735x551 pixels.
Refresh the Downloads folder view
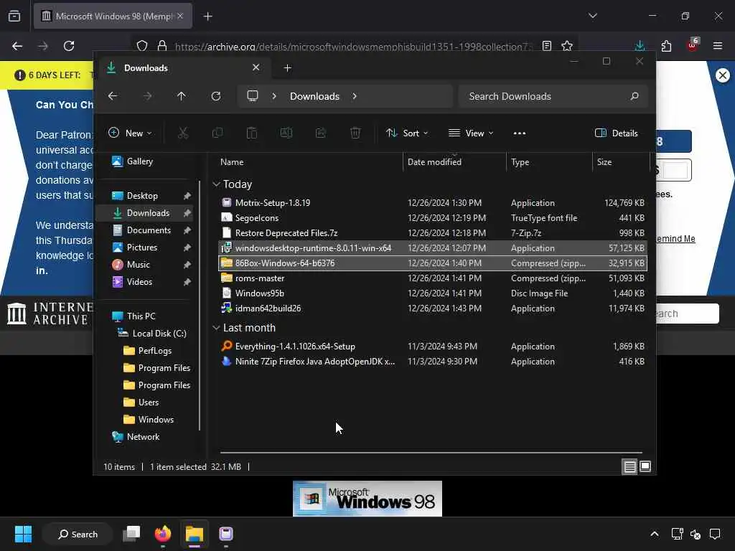pos(215,96)
